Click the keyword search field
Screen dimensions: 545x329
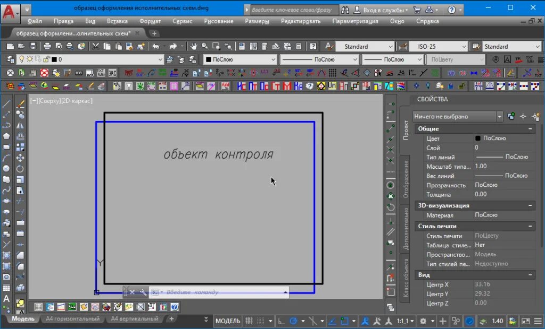pos(294,10)
